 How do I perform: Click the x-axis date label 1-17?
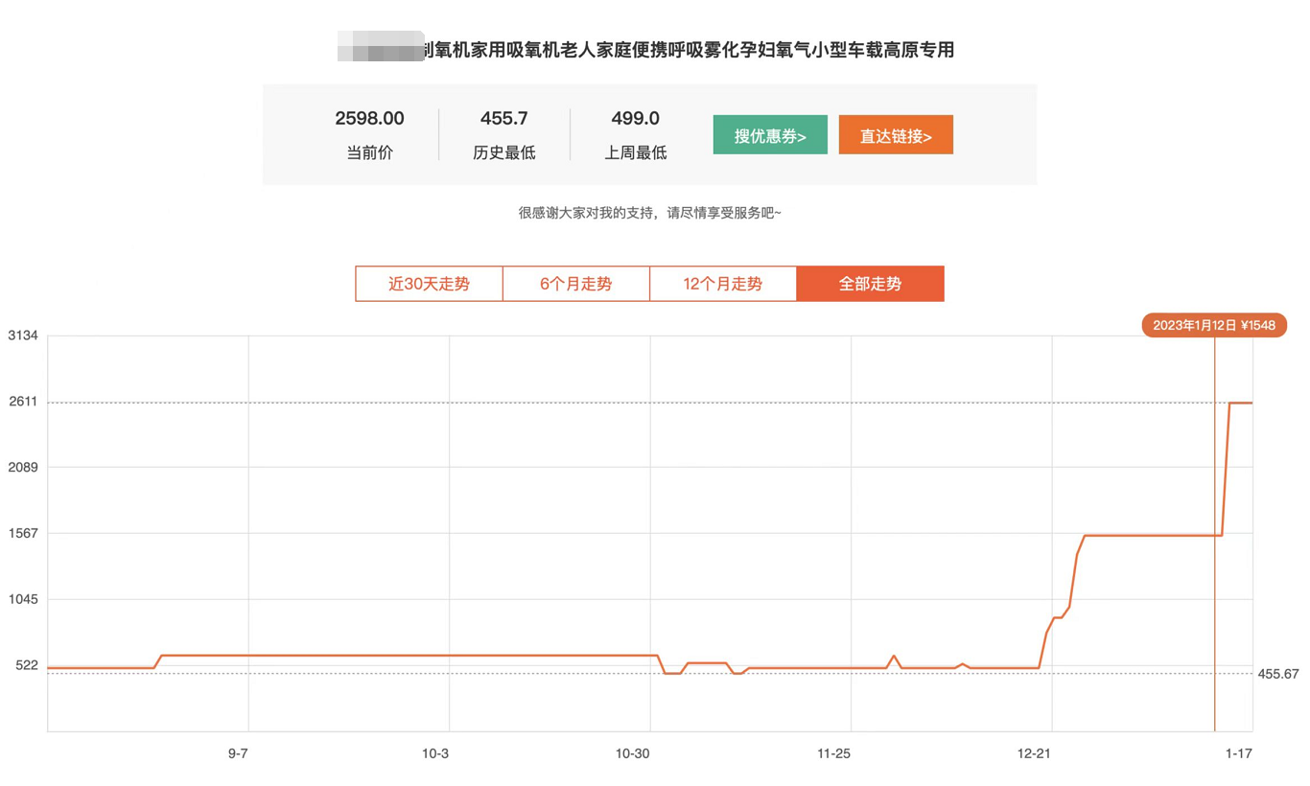point(1237,753)
